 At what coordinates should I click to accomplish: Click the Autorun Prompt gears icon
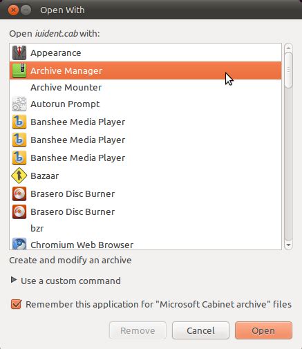tap(19, 104)
